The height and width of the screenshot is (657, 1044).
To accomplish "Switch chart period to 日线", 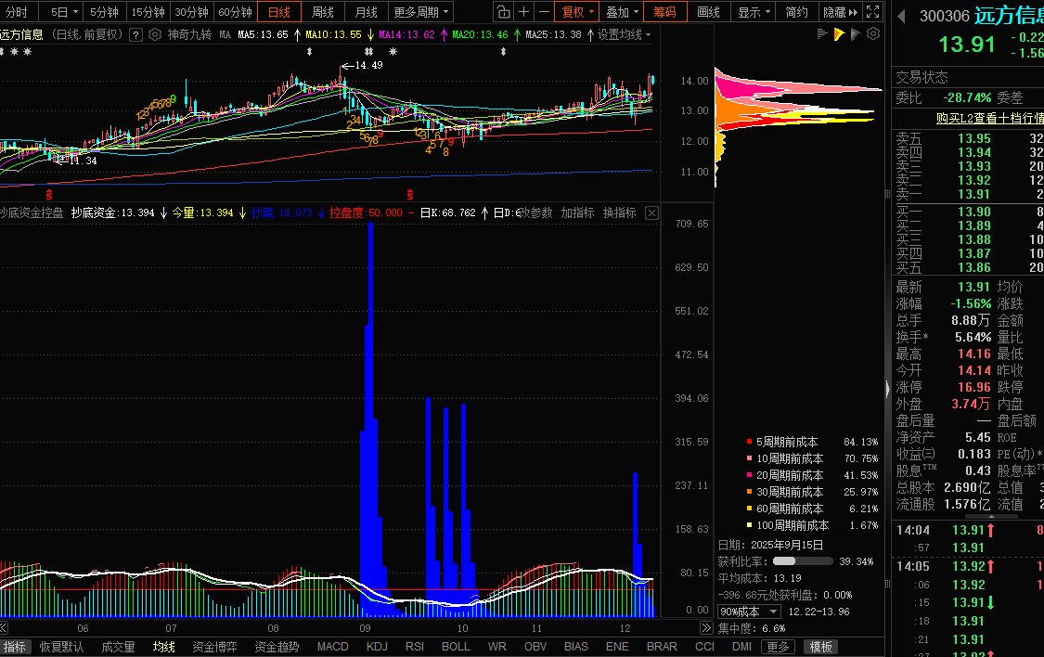I will pos(279,12).
